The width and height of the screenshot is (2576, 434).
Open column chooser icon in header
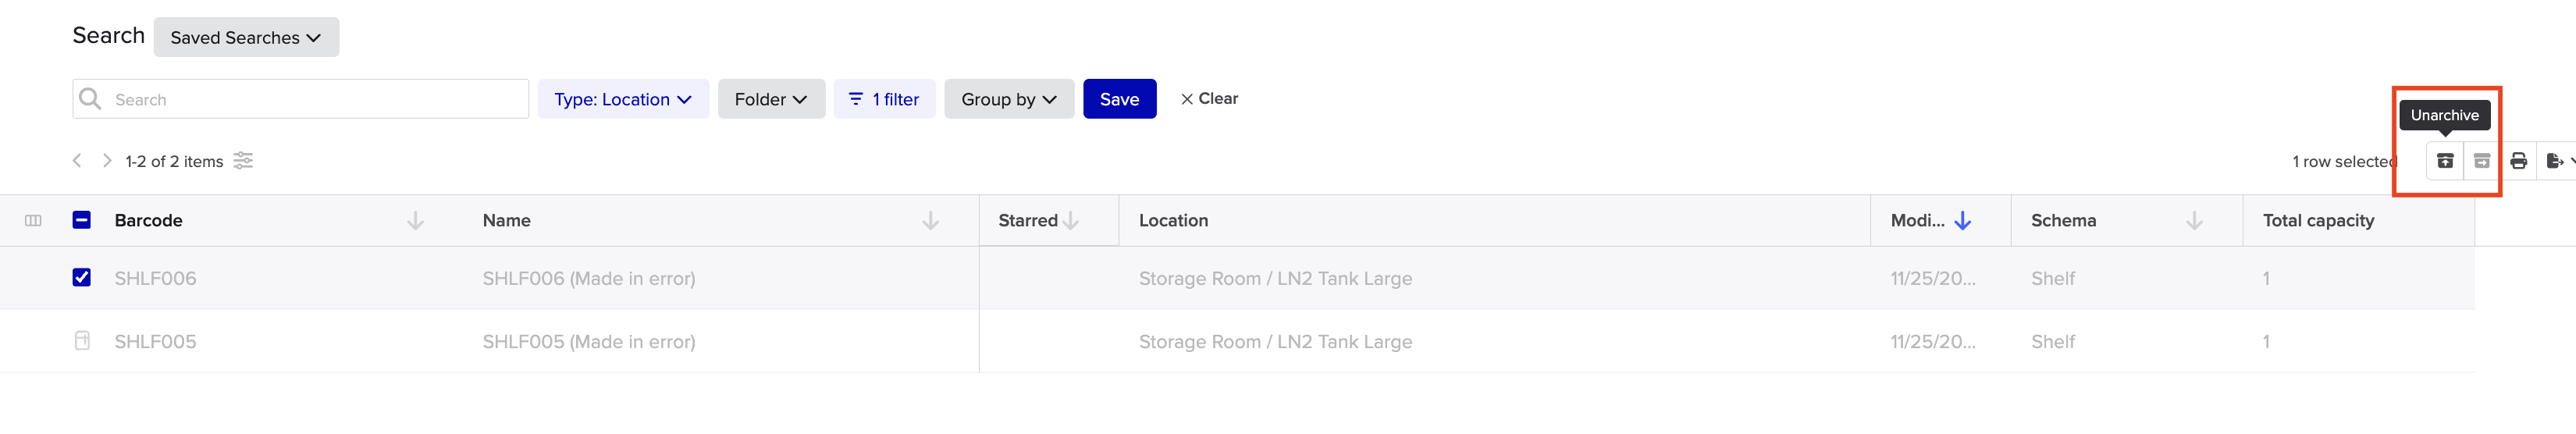coord(33,221)
